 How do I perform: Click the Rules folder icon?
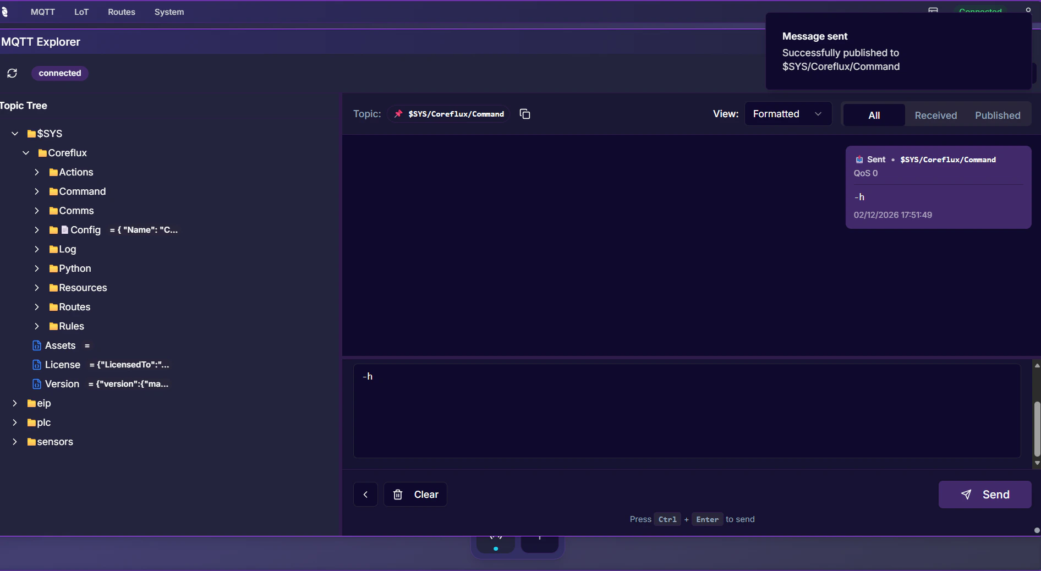coord(53,326)
